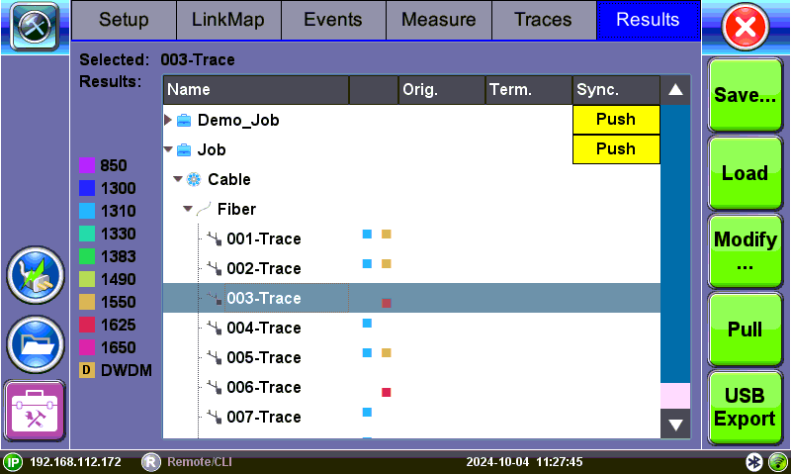Click the tools home icon top-left
This screenshot has height=474, width=791.
point(36,26)
